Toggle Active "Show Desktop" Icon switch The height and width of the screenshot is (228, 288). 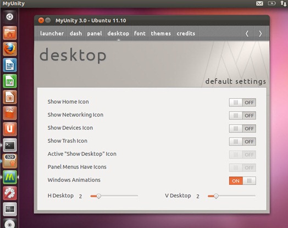(x=242, y=154)
